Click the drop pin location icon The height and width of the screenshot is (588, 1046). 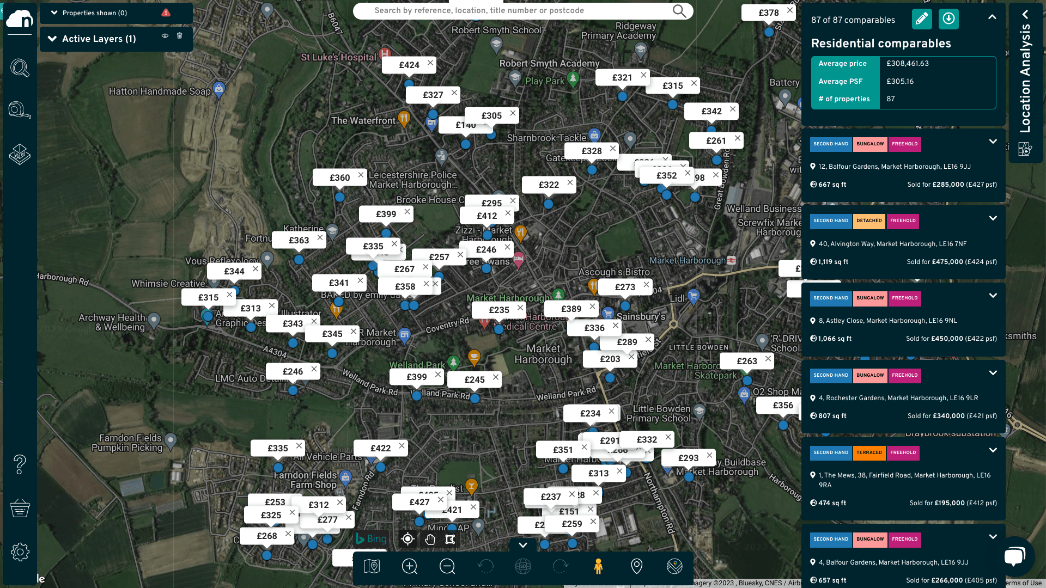tap(636, 567)
